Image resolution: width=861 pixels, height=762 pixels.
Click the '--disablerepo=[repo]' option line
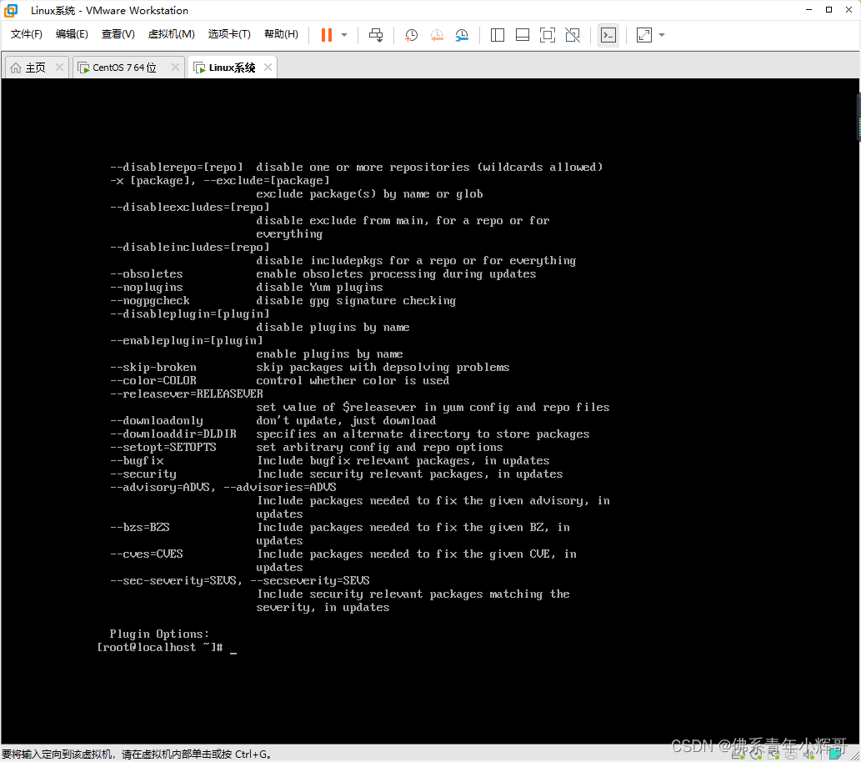[357, 167]
